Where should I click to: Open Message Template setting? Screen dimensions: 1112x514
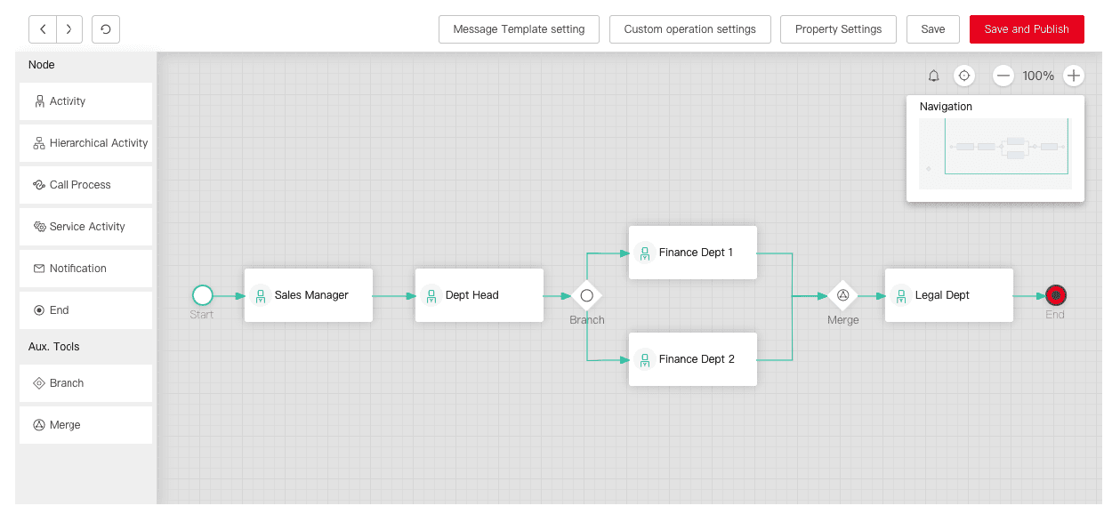pyautogui.click(x=519, y=29)
